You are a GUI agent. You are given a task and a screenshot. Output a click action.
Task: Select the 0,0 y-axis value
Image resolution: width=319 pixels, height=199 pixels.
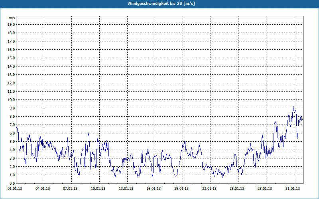point(12,183)
